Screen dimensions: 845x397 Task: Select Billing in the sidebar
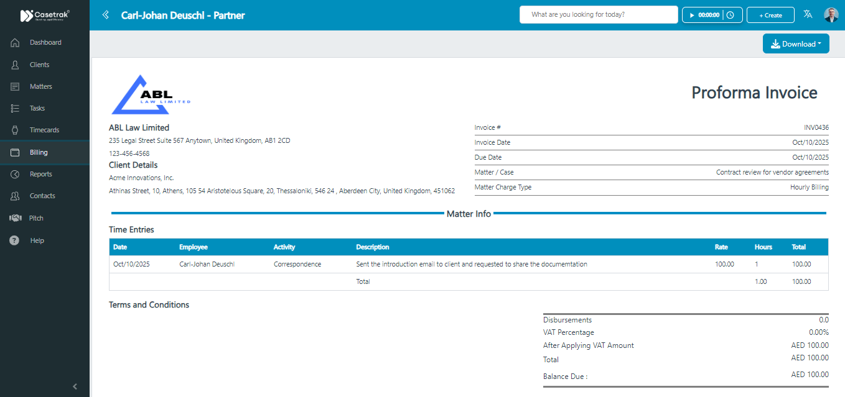tap(39, 152)
